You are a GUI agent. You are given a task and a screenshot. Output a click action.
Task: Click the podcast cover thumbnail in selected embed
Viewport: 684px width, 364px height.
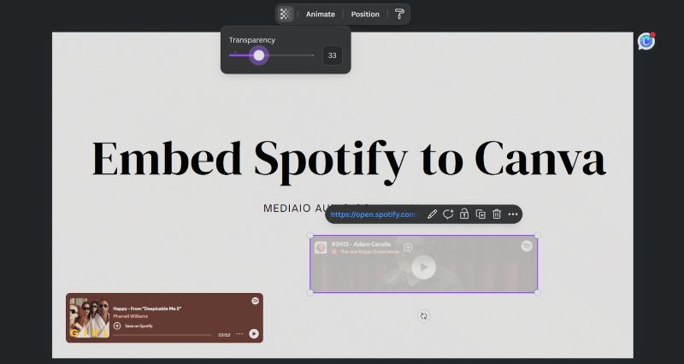[x=321, y=248]
